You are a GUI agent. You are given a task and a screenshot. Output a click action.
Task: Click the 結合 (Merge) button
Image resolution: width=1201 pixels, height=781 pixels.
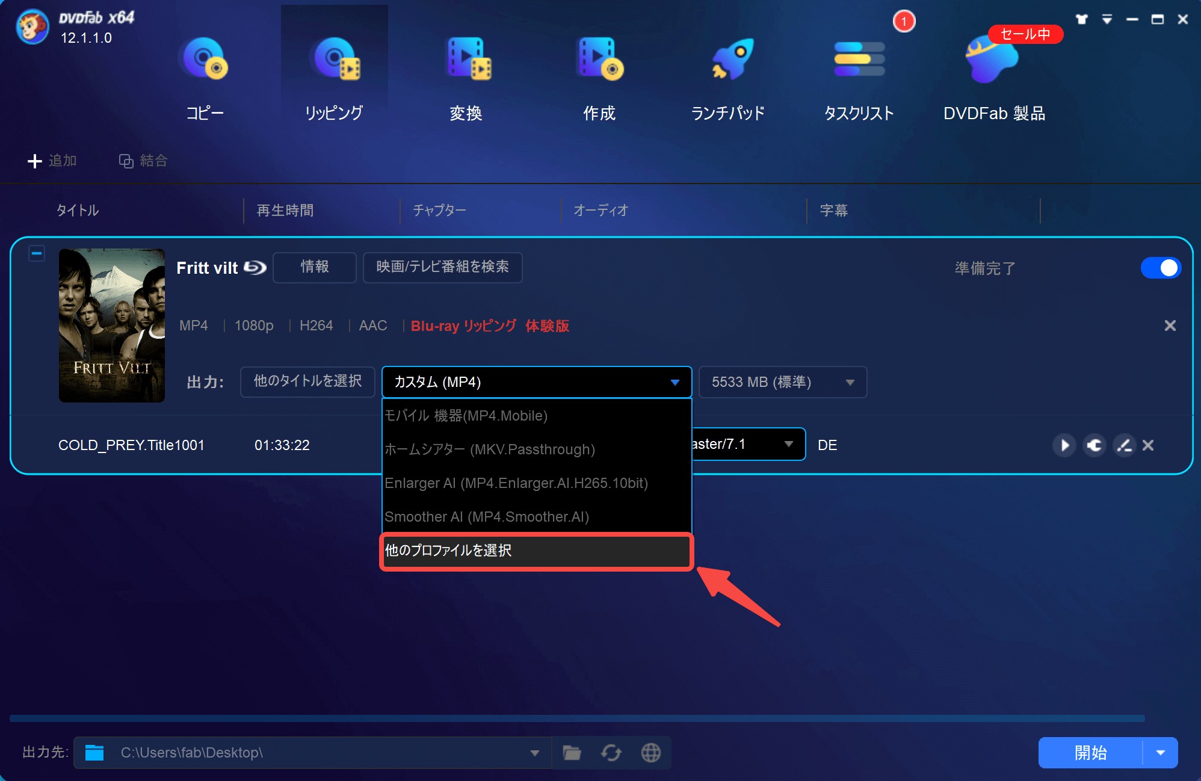pyautogui.click(x=143, y=161)
